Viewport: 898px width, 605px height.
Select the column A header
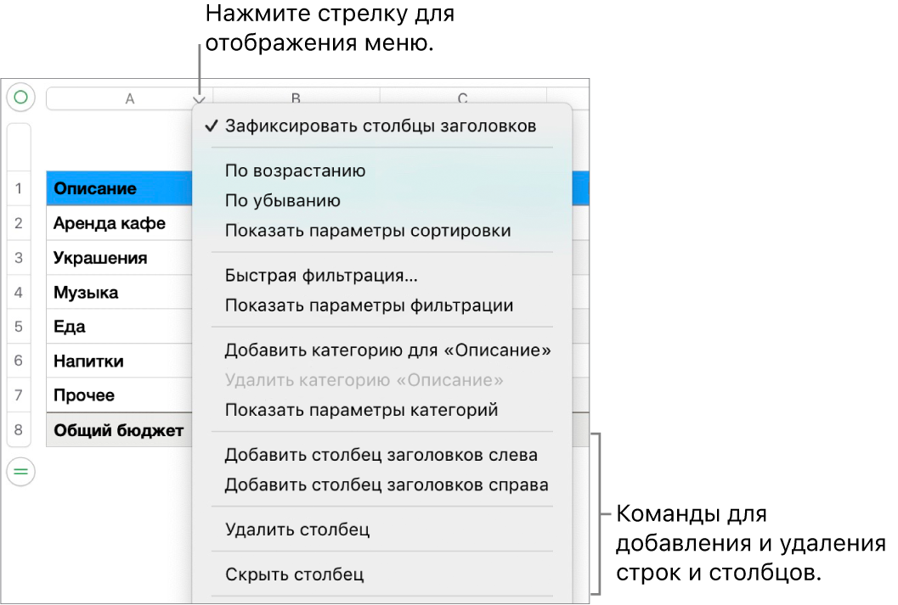click(x=129, y=98)
